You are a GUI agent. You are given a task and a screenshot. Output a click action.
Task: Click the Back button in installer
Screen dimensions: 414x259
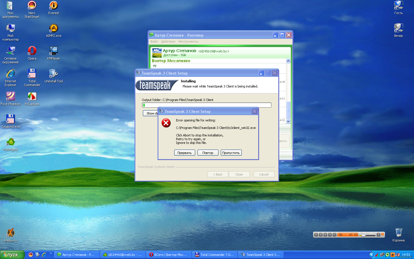[x=218, y=174]
